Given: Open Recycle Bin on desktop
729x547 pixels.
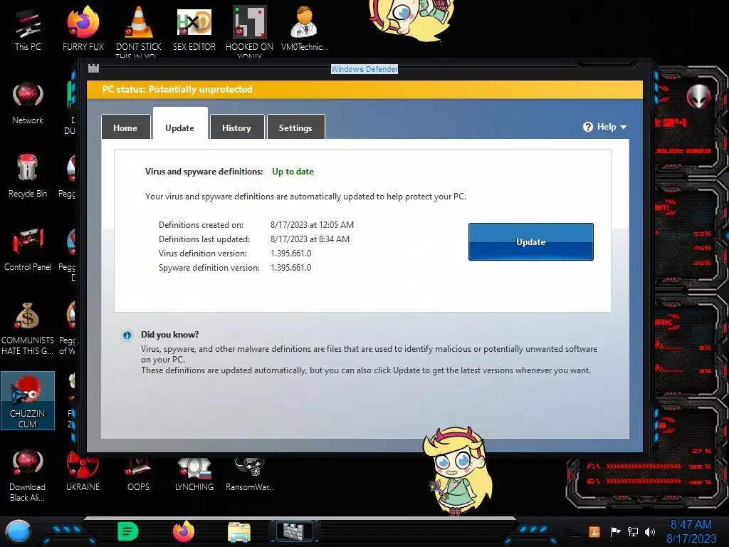Looking at the screenshot, I should point(28,176).
